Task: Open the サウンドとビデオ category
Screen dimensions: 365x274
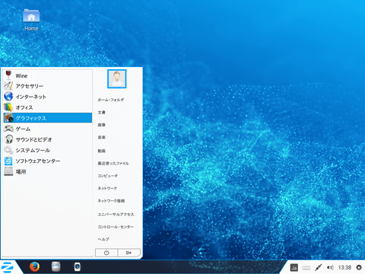Action: (x=48, y=139)
